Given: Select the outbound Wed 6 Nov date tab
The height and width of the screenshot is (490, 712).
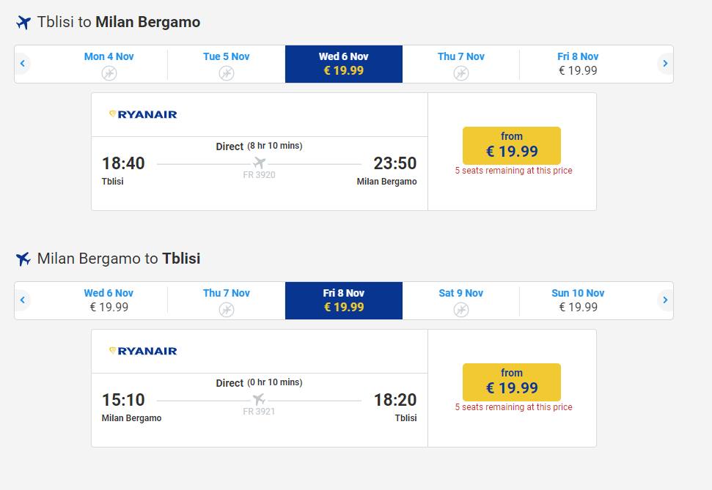Looking at the screenshot, I should click(x=344, y=64).
